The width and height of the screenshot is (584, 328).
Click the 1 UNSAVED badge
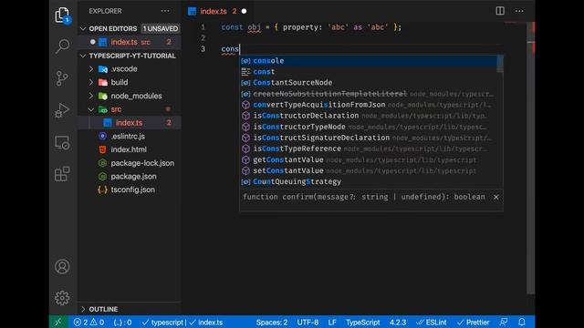tap(161, 28)
